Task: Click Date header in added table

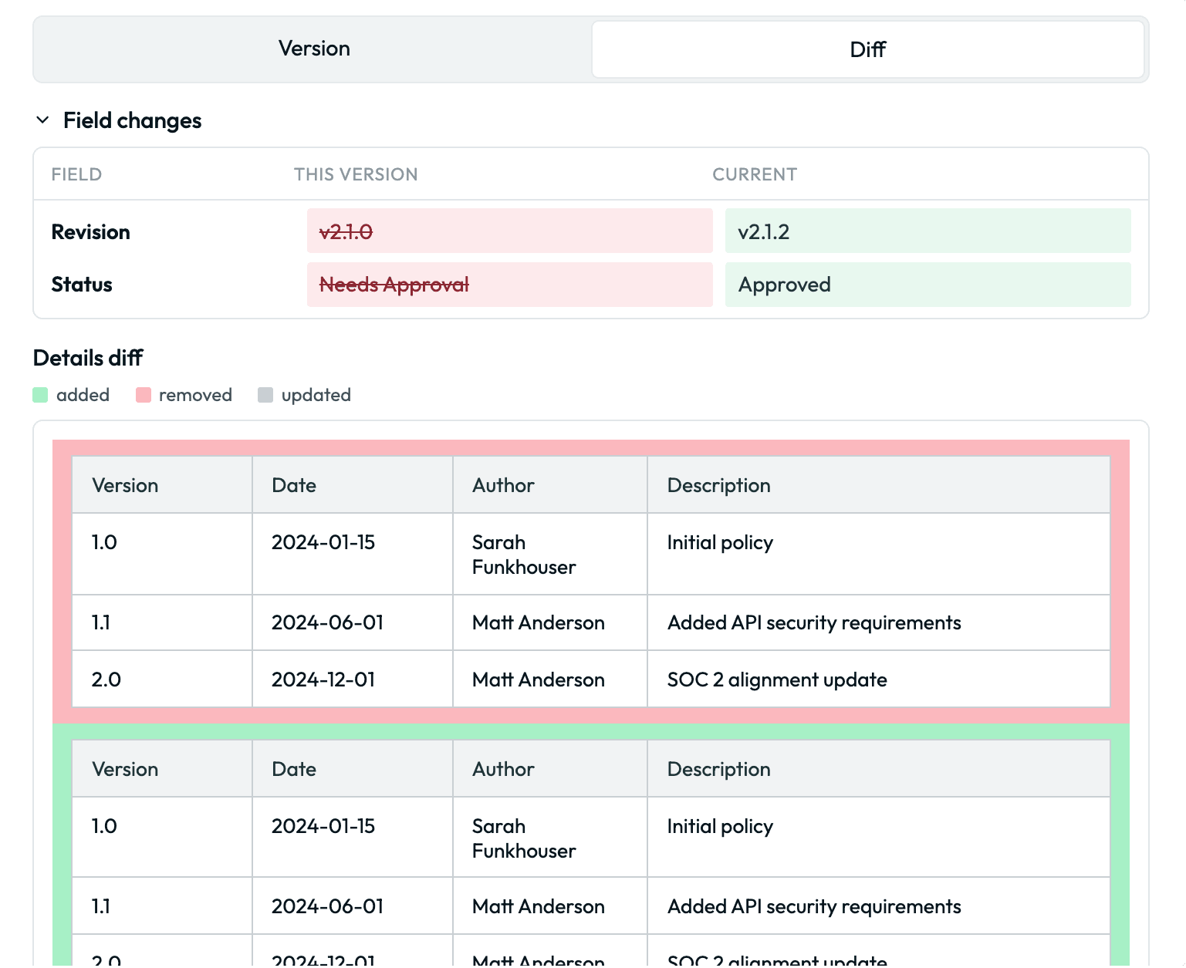Action: (294, 769)
